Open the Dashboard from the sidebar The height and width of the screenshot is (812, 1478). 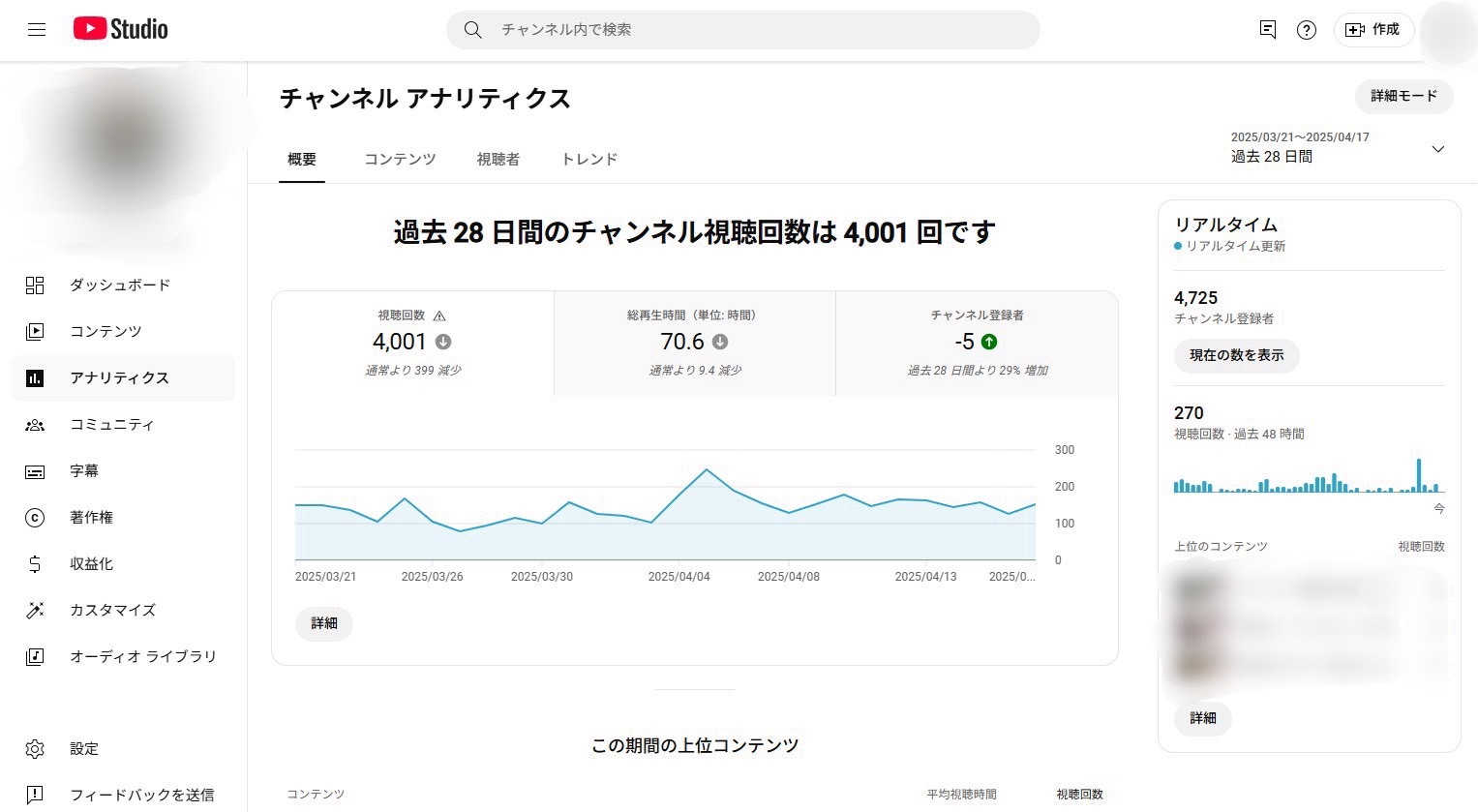coord(36,285)
